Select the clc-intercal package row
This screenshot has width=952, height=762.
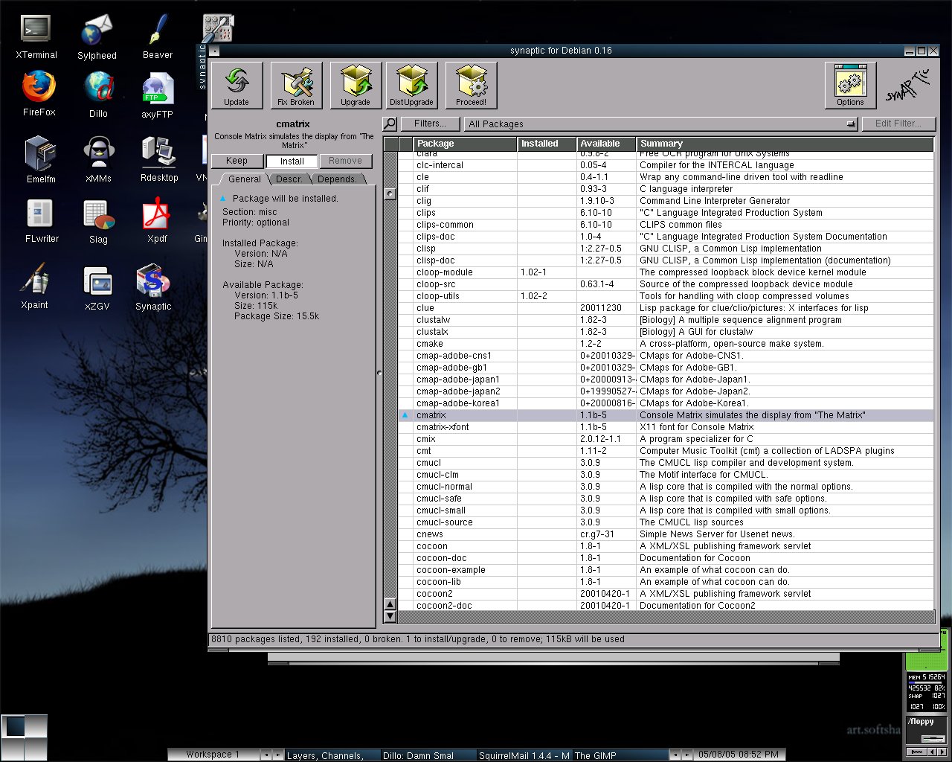pyautogui.click(x=666, y=165)
